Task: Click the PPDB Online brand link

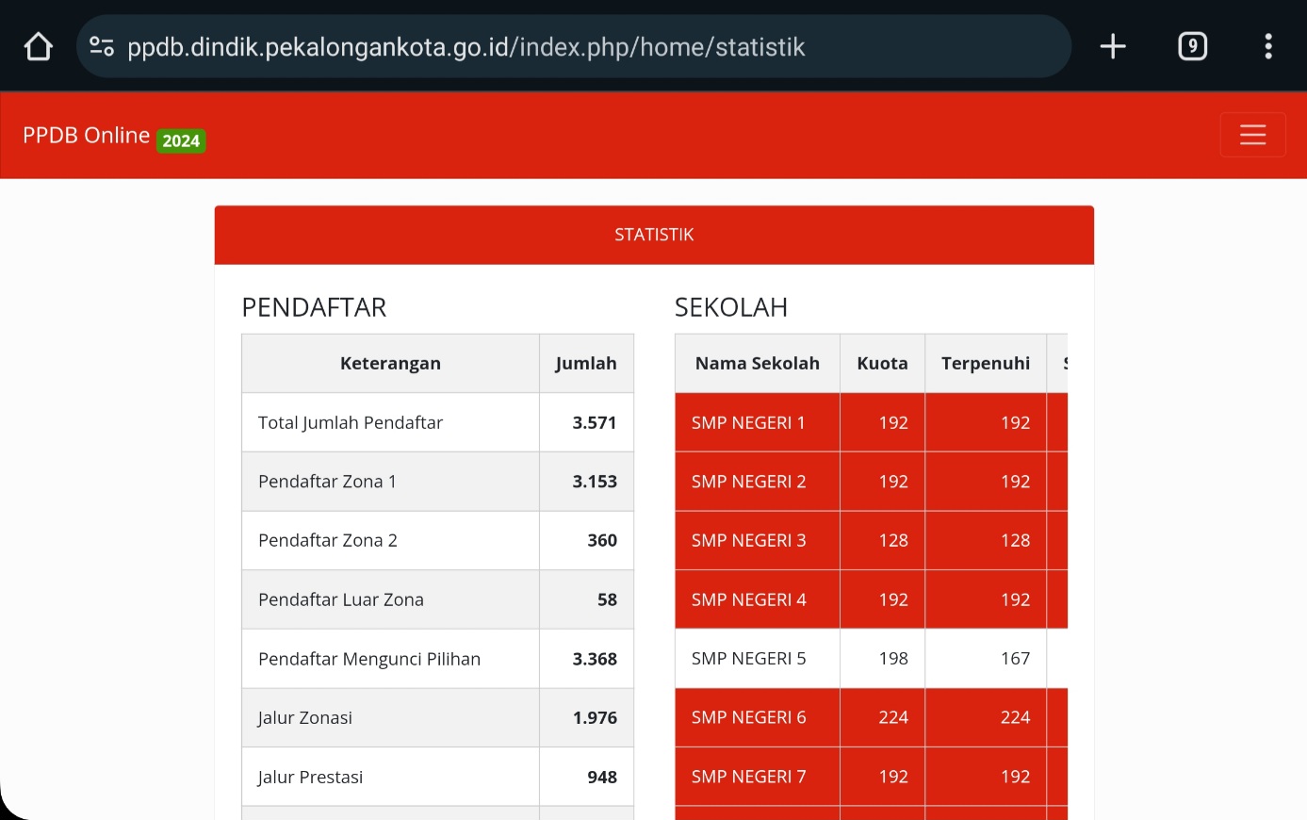Action: [86, 136]
